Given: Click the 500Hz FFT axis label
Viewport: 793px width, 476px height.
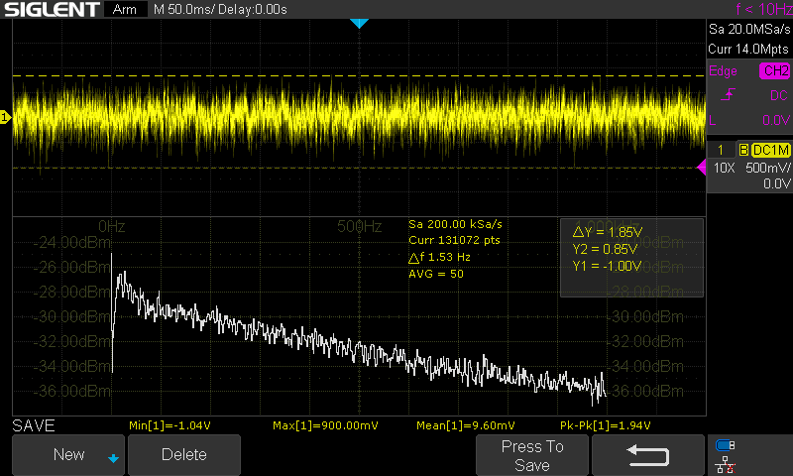Looking at the screenshot, I should pos(359,226).
